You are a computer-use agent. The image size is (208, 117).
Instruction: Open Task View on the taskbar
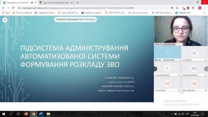pos(18,114)
